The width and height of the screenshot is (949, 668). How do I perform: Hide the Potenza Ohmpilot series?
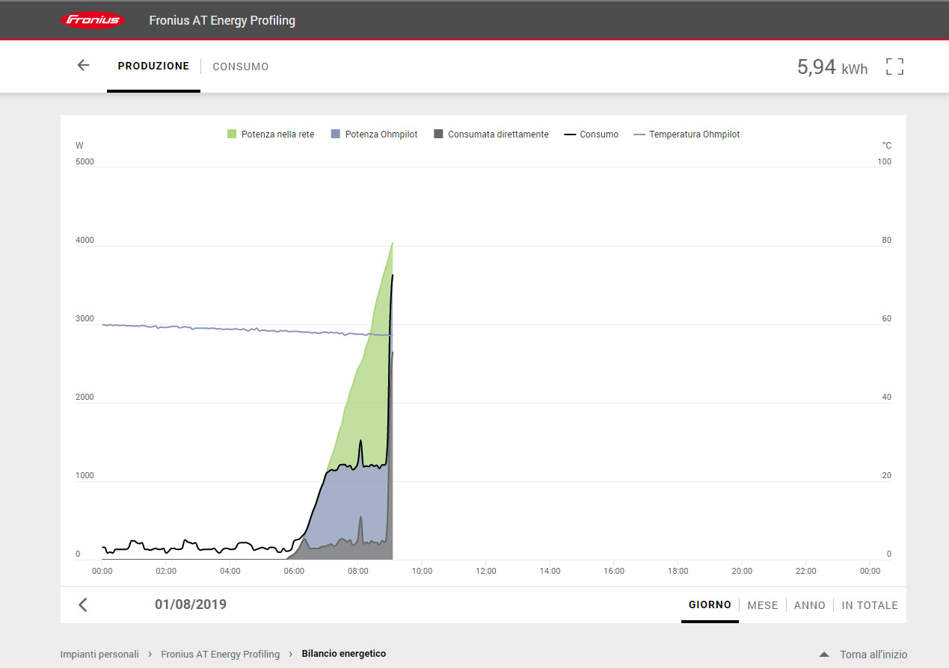pyautogui.click(x=374, y=134)
